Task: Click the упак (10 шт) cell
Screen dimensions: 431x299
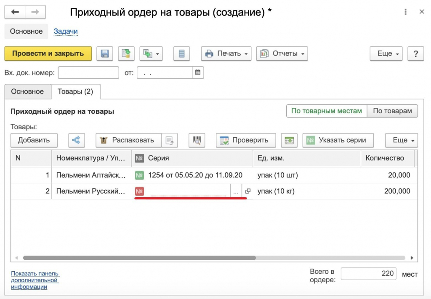Action: [307, 175]
